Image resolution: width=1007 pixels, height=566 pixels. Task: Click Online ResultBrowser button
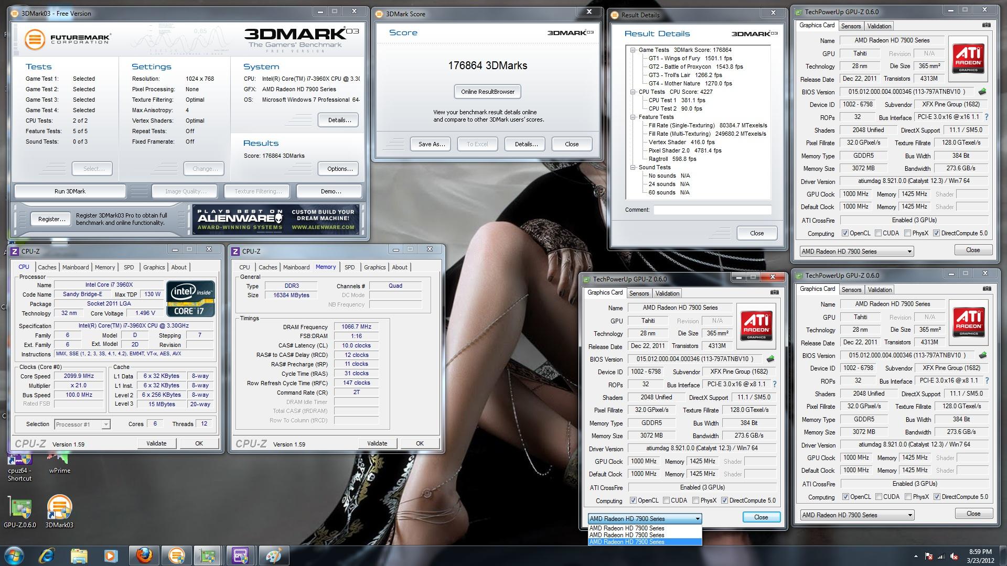click(488, 92)
